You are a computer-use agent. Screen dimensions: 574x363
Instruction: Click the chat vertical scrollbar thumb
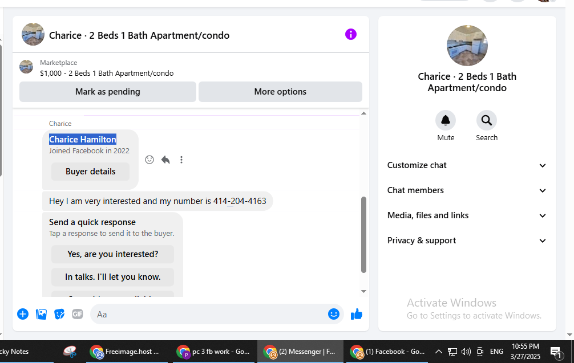(363, 235)
